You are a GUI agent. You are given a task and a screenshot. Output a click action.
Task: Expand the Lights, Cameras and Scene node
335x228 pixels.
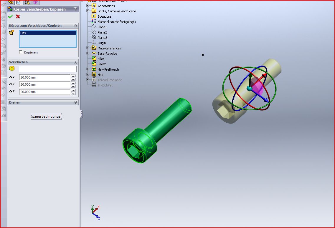88,11
